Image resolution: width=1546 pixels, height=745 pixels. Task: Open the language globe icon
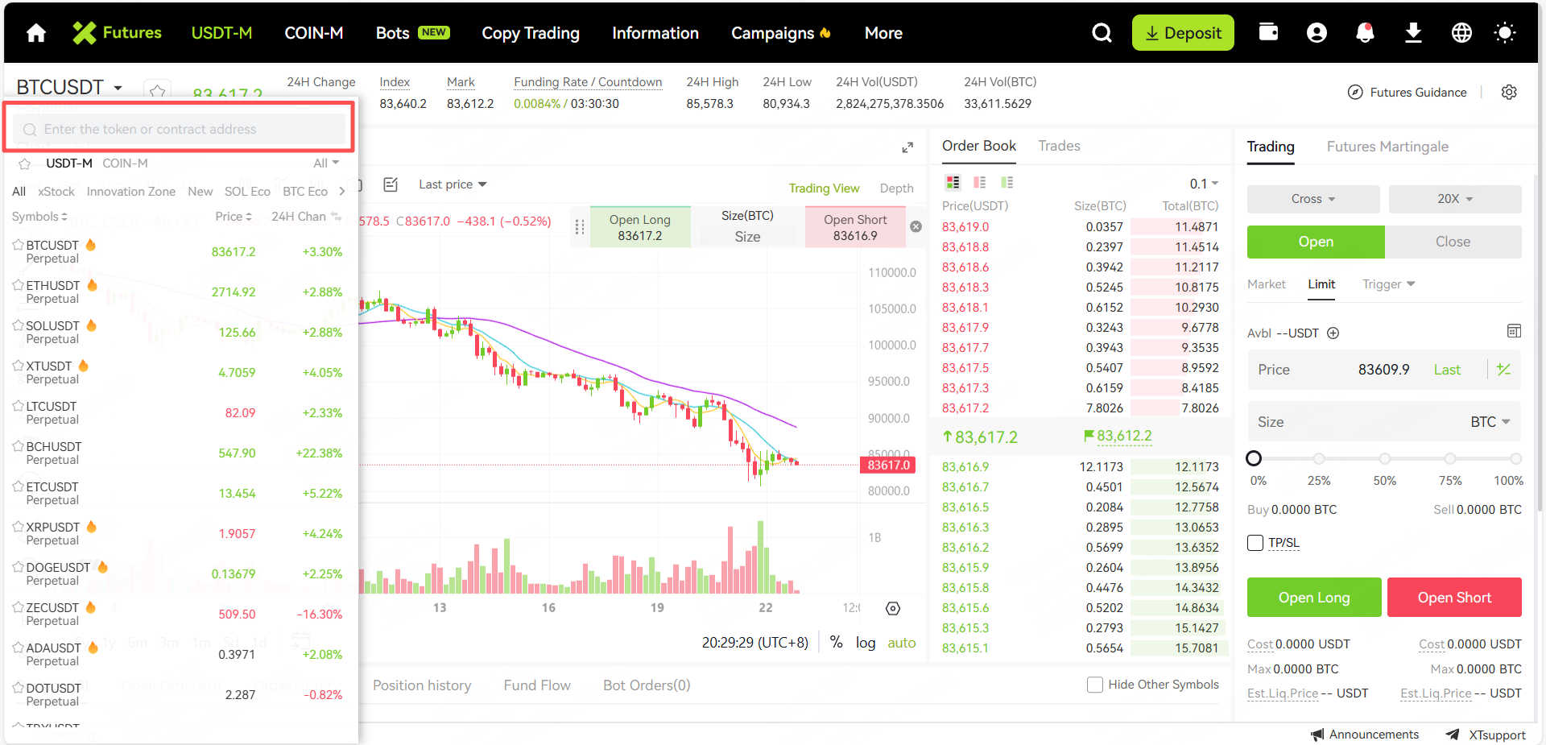(1461, 33)
